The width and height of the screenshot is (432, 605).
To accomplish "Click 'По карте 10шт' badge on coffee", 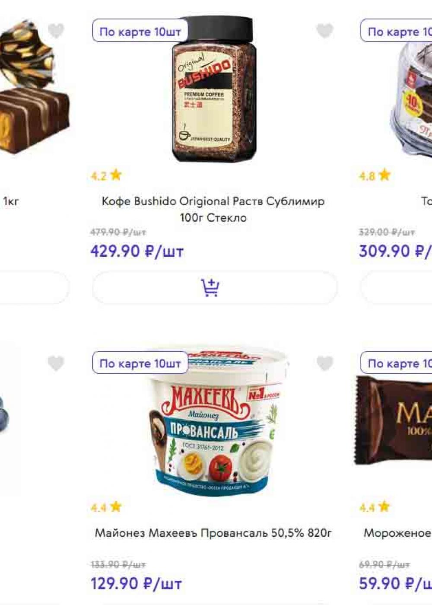I will tap(140, 32).
